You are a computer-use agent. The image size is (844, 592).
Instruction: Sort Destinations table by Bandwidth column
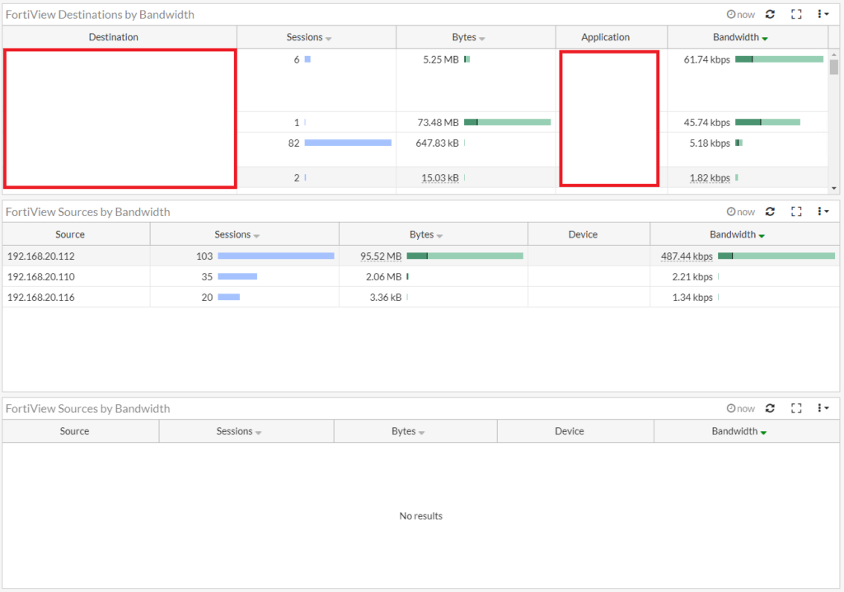748,37
